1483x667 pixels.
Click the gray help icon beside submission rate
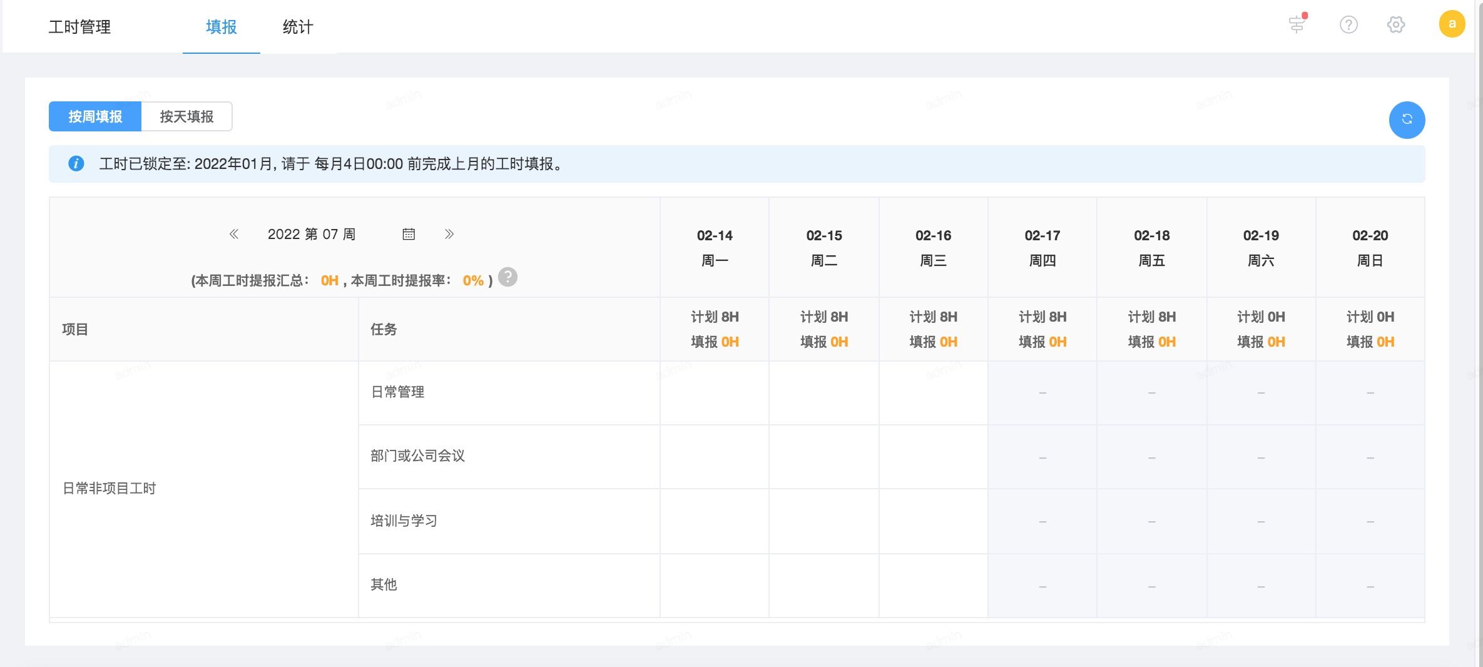(507, 277)
